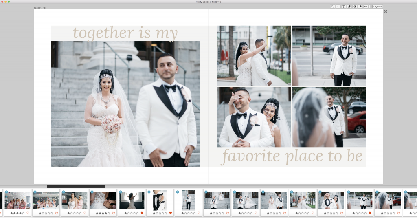The height and width of the screenshot is (218, 417).
Task: Unfavorite the groom on street thumbnail heart
Action: [370, 213]
